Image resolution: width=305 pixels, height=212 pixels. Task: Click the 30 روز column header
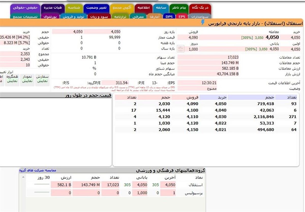click(43, 177)
